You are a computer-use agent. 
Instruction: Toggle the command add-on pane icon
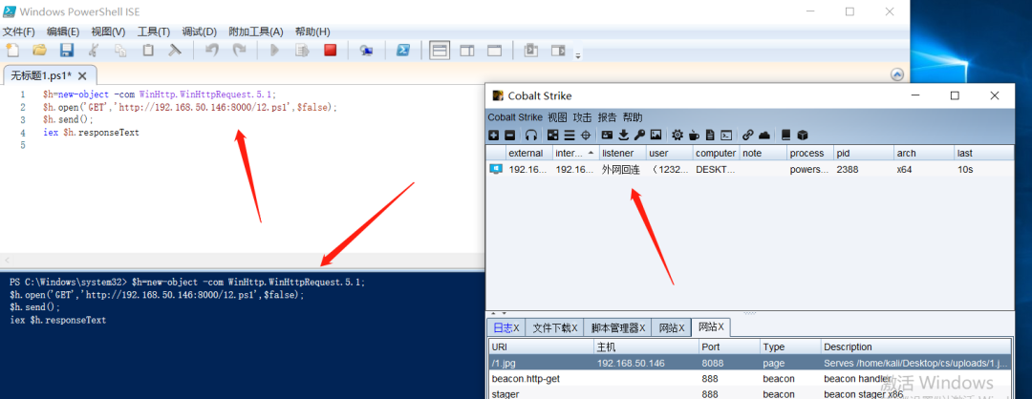[558, 50]
